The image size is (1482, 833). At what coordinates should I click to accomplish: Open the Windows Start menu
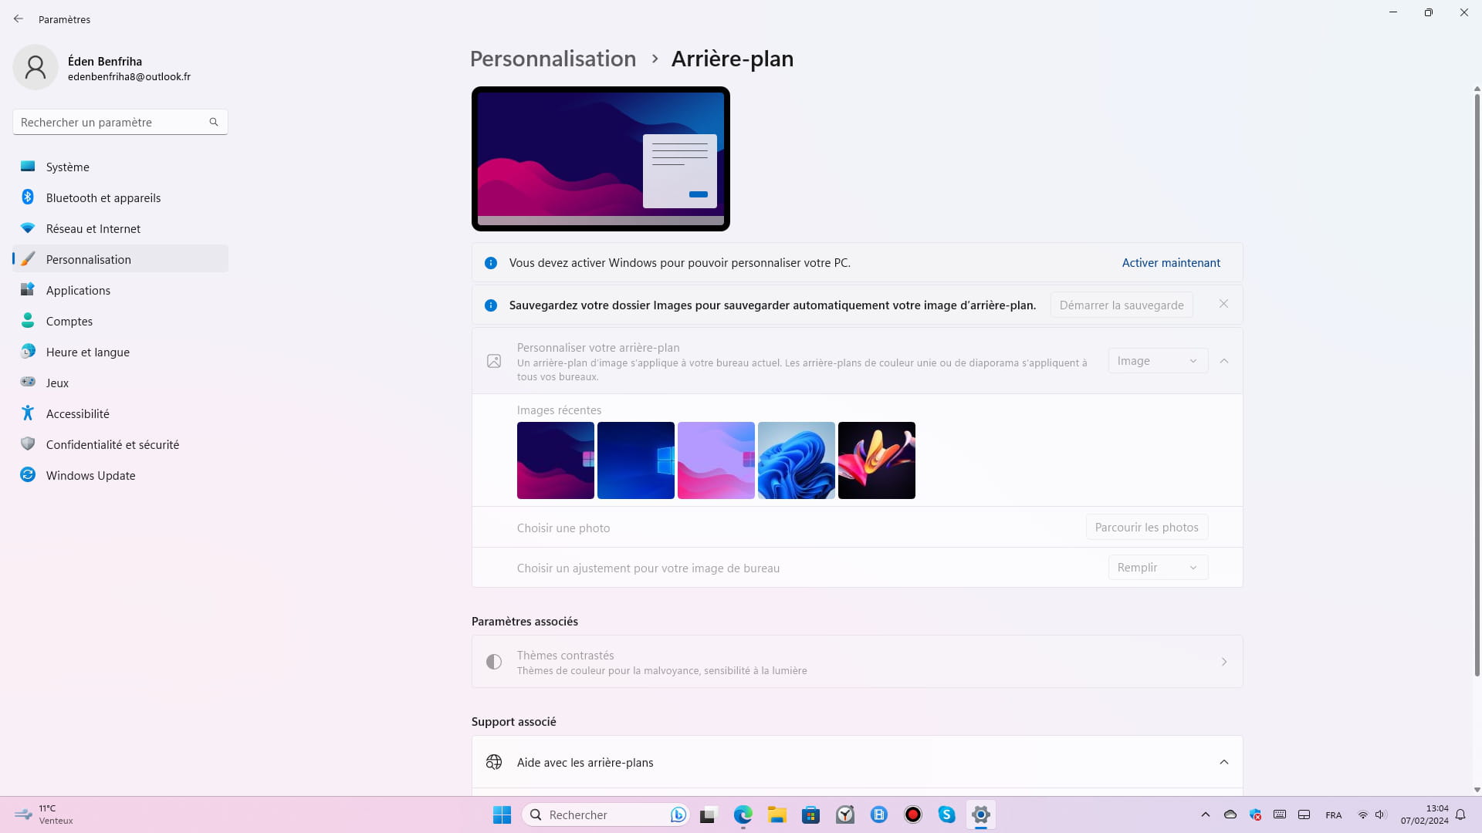coord(502,814)
